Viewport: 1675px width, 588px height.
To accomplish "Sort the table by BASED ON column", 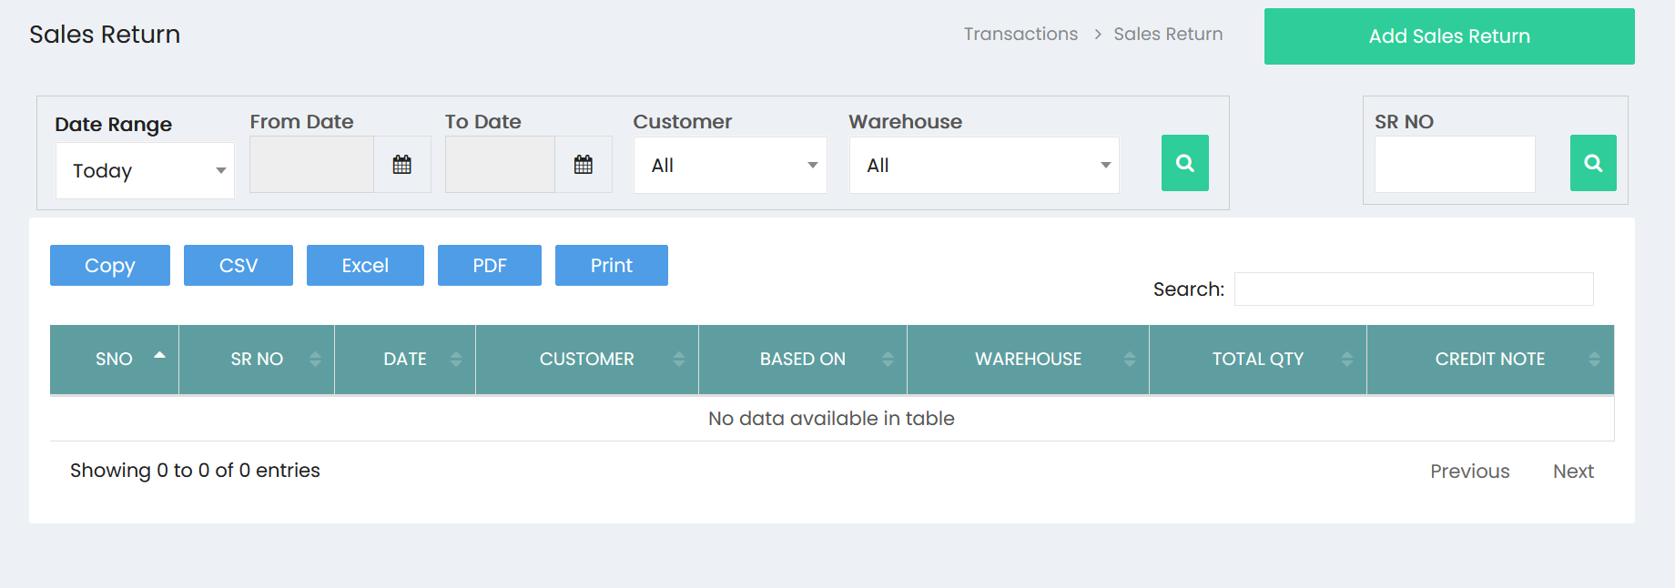I will pyautogui.click(x=803, y=360).
